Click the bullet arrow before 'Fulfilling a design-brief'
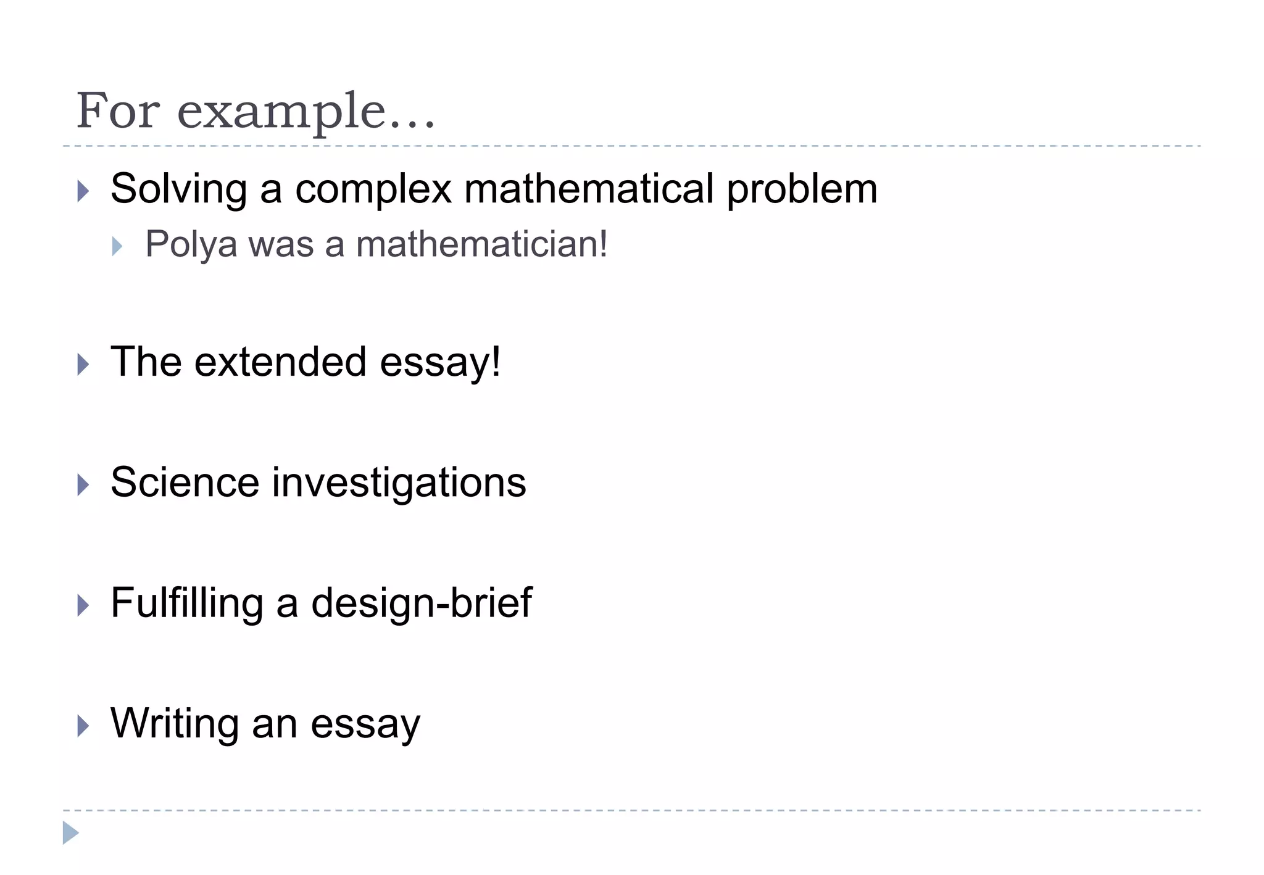 pos(83,605)
